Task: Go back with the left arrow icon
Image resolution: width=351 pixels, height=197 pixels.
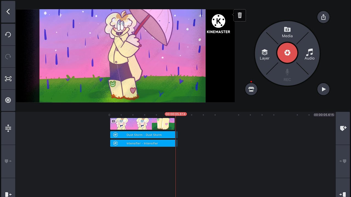Action: pyautogui.click(x=8, y=11)
